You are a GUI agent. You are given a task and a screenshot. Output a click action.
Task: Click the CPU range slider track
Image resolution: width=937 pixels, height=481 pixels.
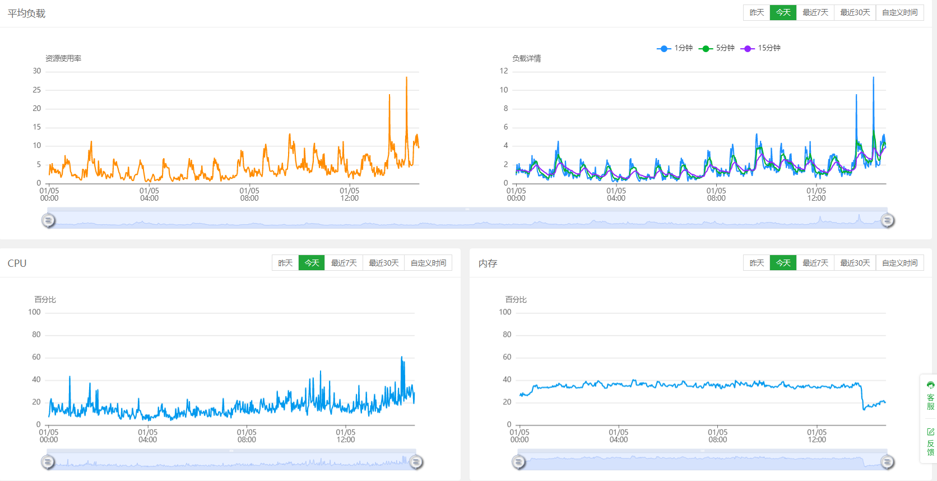click(x=231, y=460)
